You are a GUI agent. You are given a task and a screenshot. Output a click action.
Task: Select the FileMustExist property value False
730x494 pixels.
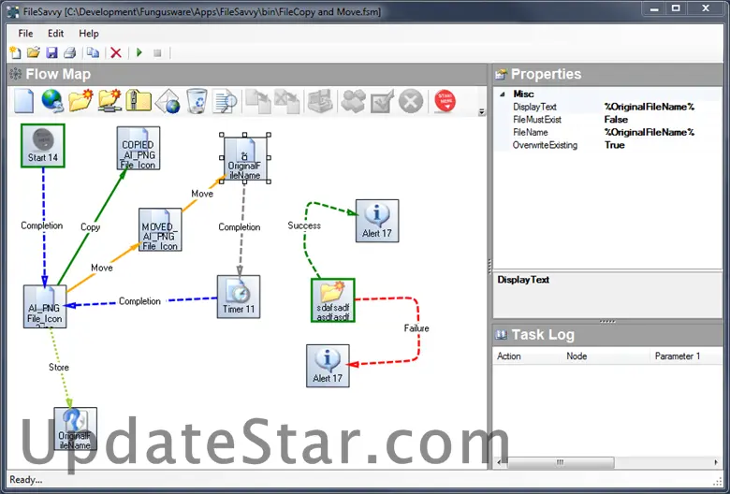point(661,120)
